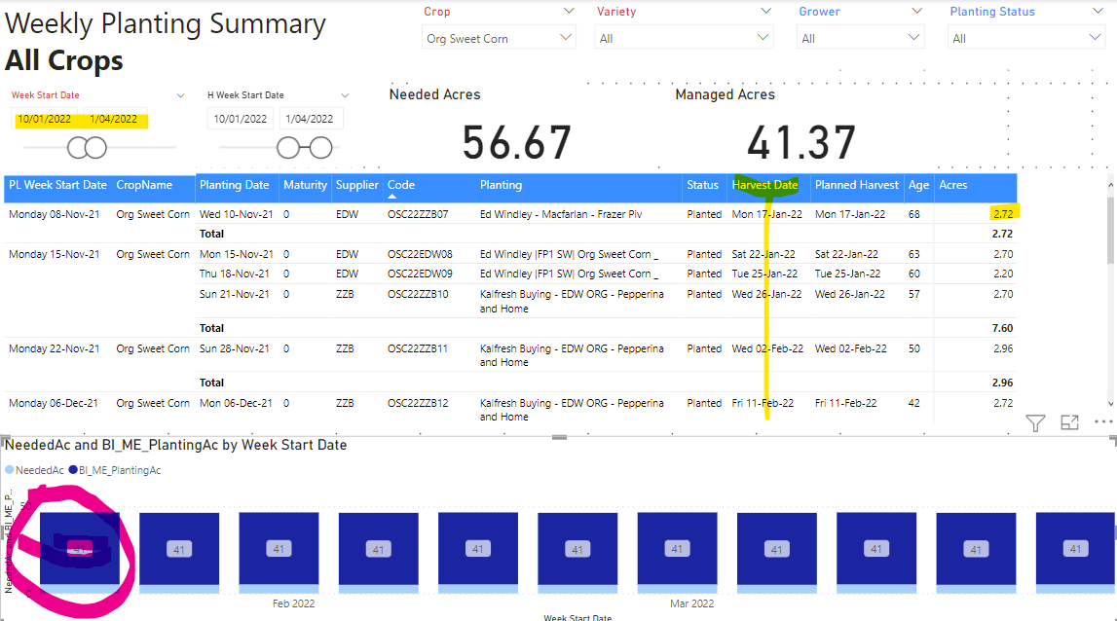This screenshot has width=1117, height=621.
Task: Select code cell OSC22EDW09
Action: pyautogui.click(x=420, y=274)
